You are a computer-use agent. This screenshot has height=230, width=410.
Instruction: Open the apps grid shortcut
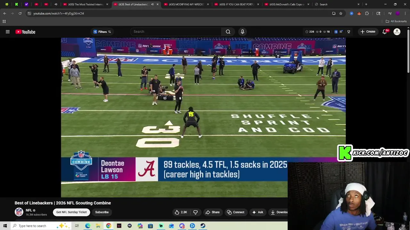point(4,21)
